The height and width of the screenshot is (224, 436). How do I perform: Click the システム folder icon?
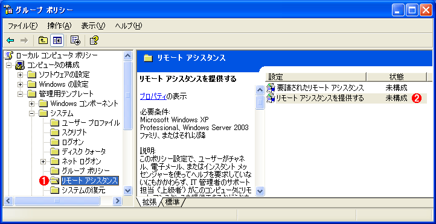coord(43,113)
